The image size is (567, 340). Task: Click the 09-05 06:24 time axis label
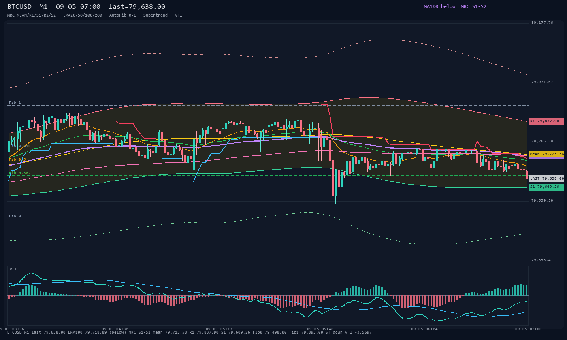coord(424,329)
